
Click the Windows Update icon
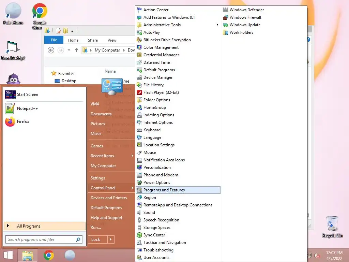point(226,25)
